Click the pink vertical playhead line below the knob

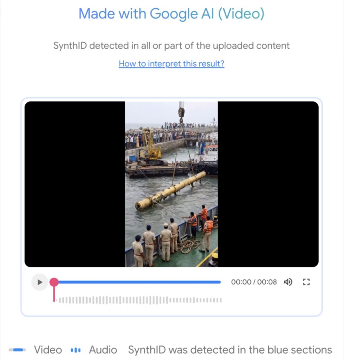(x=54, y=294)
